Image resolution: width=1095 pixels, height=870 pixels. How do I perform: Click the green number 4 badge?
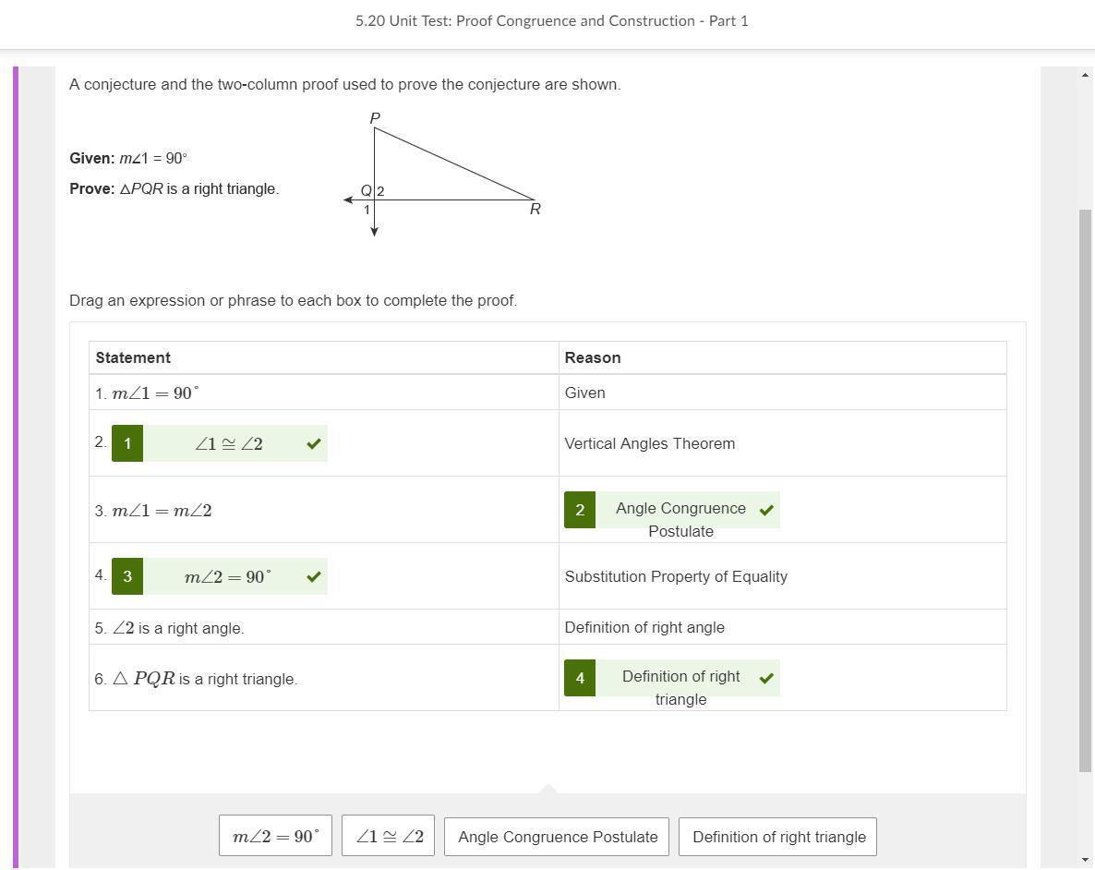click(x=580, y=678)
